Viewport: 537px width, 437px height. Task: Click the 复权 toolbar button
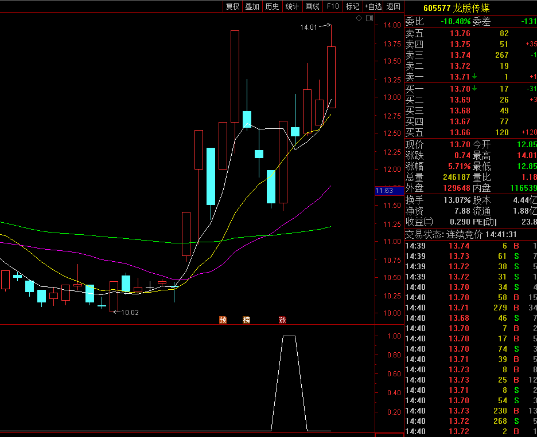click(232, 6)
